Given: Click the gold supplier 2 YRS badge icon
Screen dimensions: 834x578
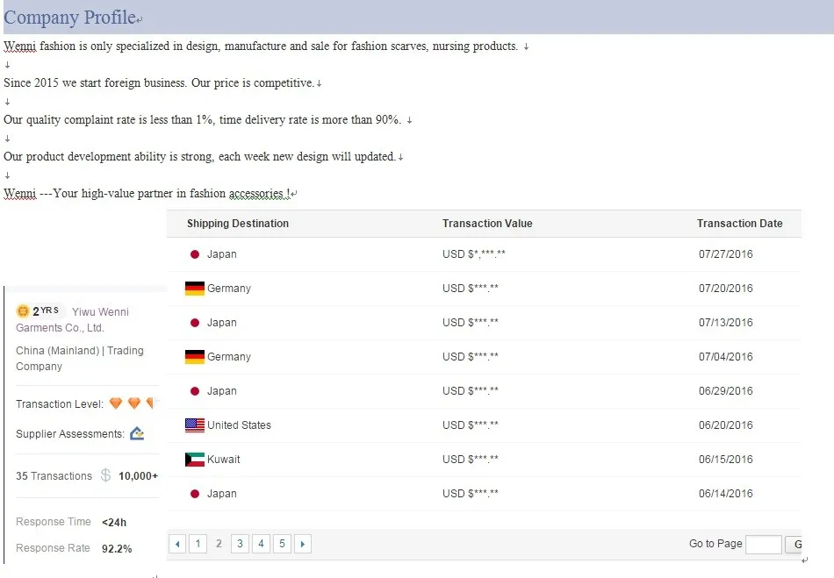Looking at the screenshot, I should 23,311.
